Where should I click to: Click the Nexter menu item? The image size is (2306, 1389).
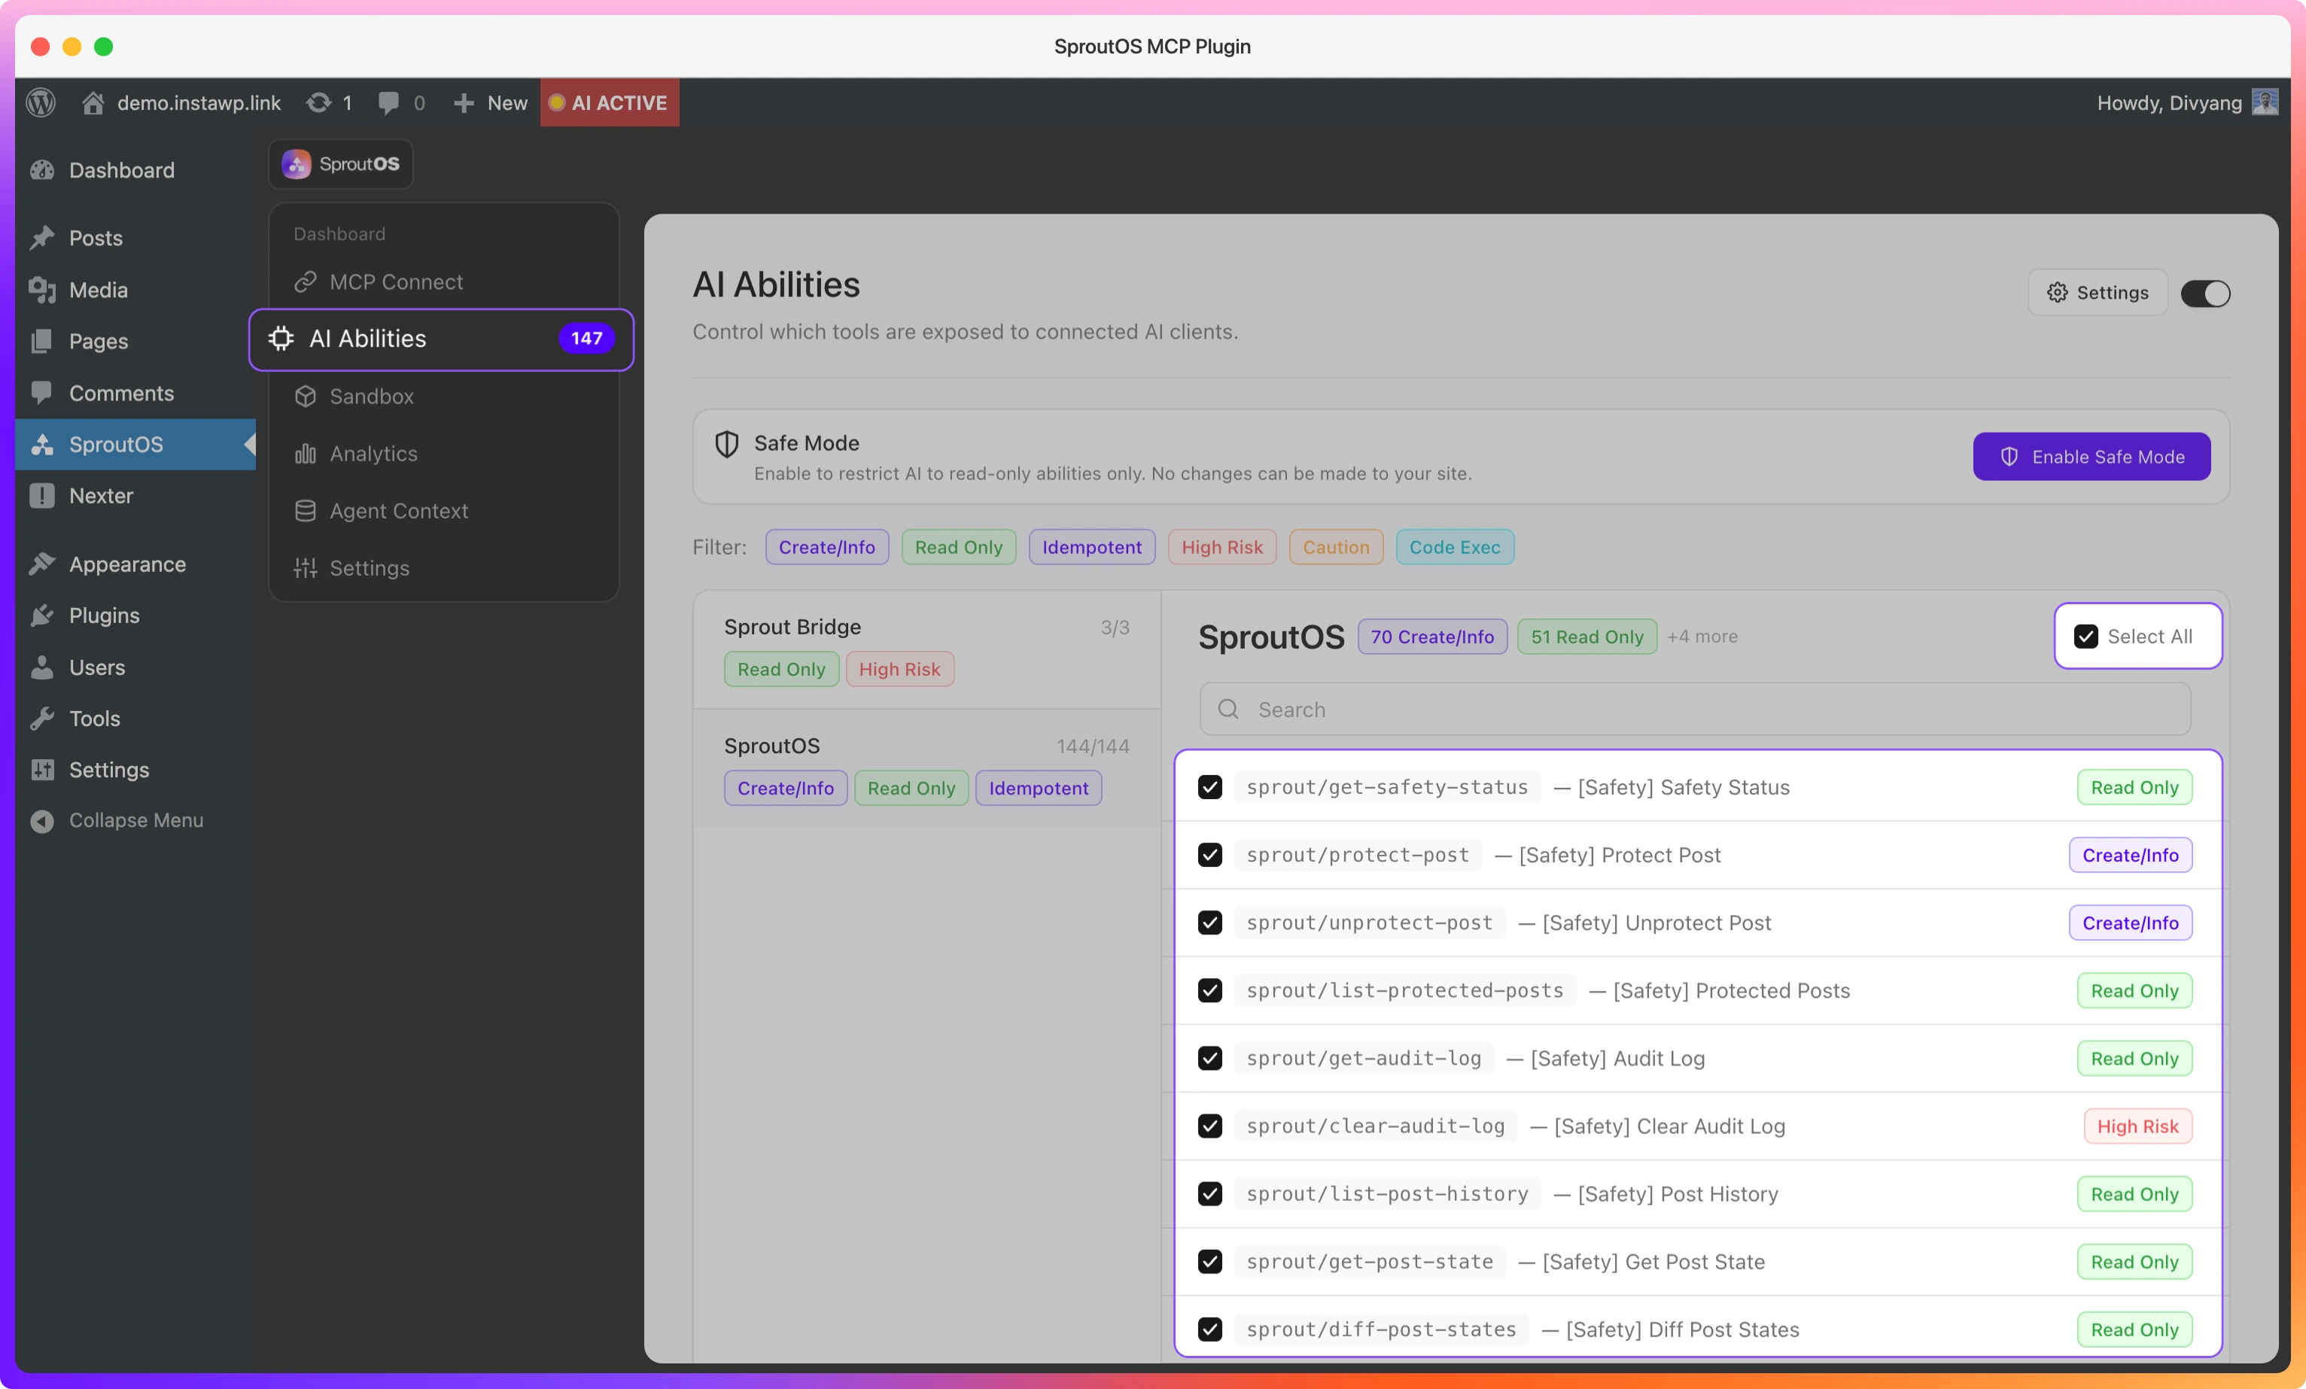pos(135,496)
